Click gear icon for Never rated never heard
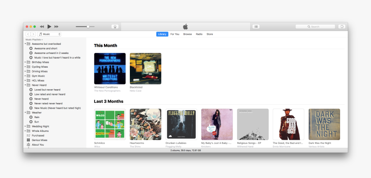 coord(31,103)
